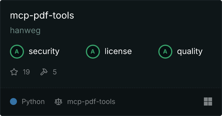Click the green A badge beside license
The height and width of the screenshot is (116, 222).
(x=93, y=52)
